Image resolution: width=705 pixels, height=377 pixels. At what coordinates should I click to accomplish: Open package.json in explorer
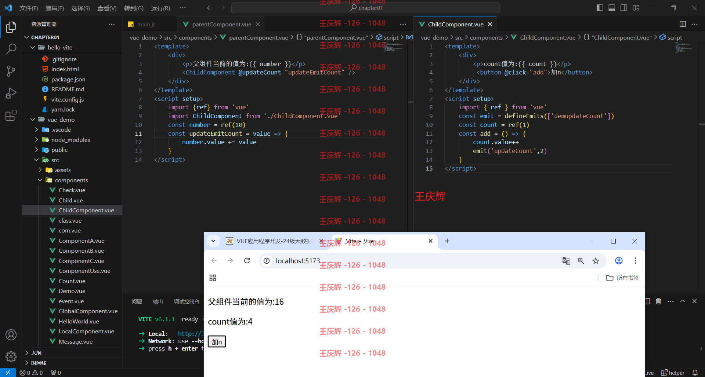click(72, 79)
